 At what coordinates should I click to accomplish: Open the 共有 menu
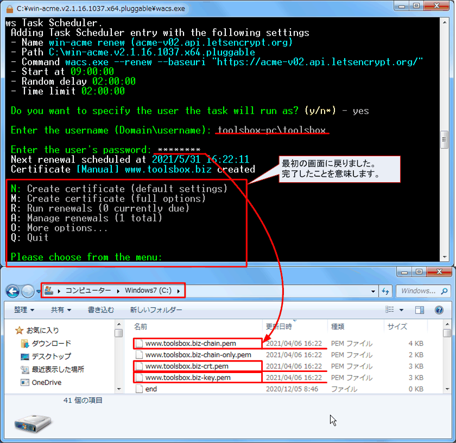(61, 310)
